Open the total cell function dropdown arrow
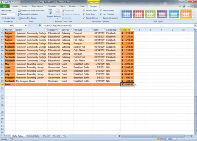The image size is (197, 141). click(136, 85)
